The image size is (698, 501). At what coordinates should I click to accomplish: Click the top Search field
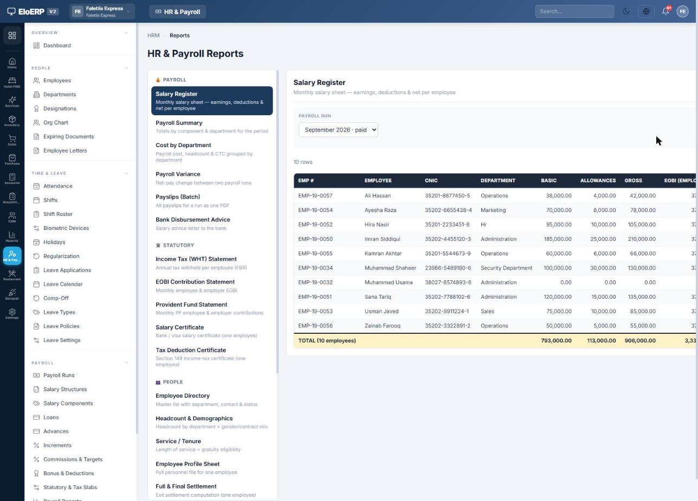(x=574, y=11)
